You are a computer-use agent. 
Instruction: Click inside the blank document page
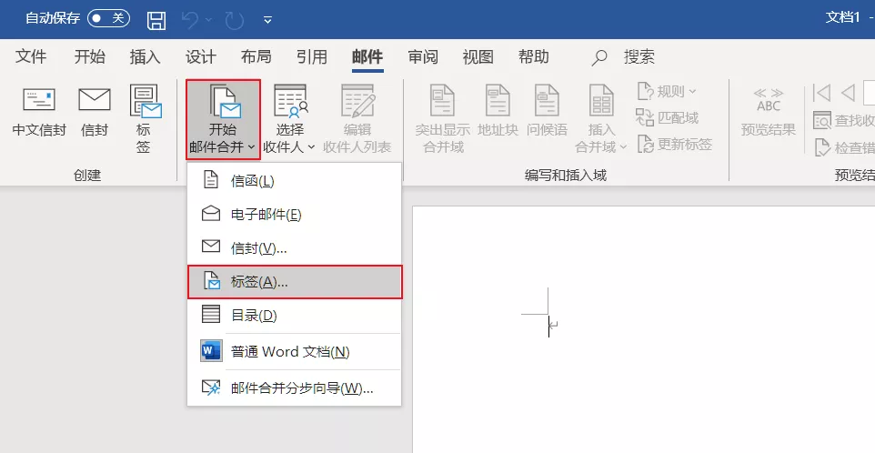click(x=643, y=329)
